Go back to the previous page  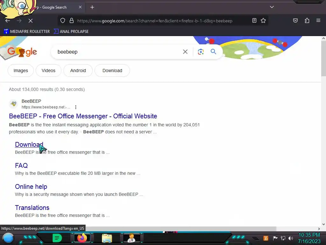8,21
